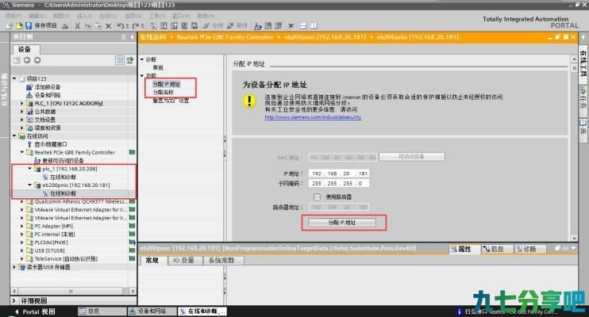Click the accessible devices icon with question mark
The image size is (589, 317).
pos(258,26)
